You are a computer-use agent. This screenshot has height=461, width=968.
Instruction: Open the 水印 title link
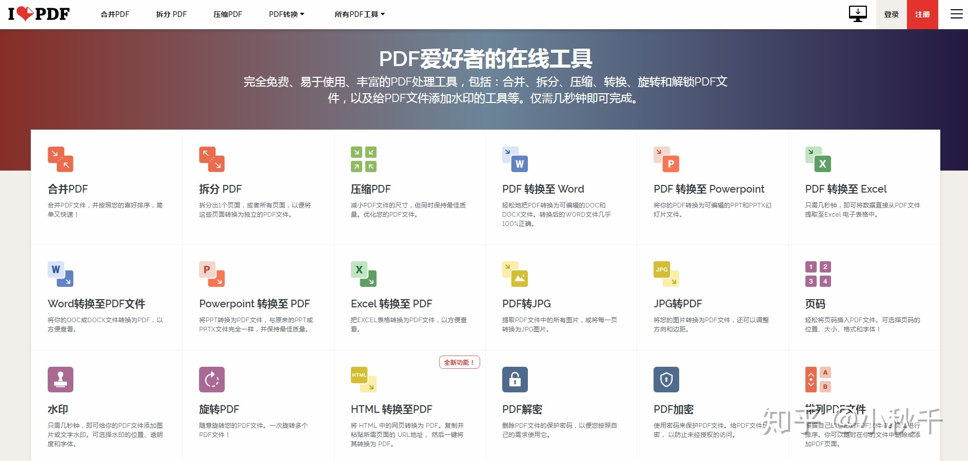(x=58, y=409)
